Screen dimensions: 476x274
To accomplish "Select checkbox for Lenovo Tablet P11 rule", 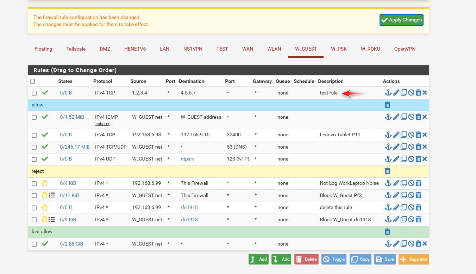I will [x=34, y=135].
